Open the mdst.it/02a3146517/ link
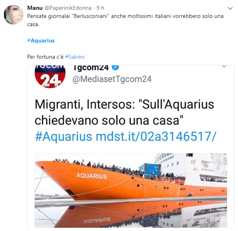The image size is (238, 231). (156, 136)
